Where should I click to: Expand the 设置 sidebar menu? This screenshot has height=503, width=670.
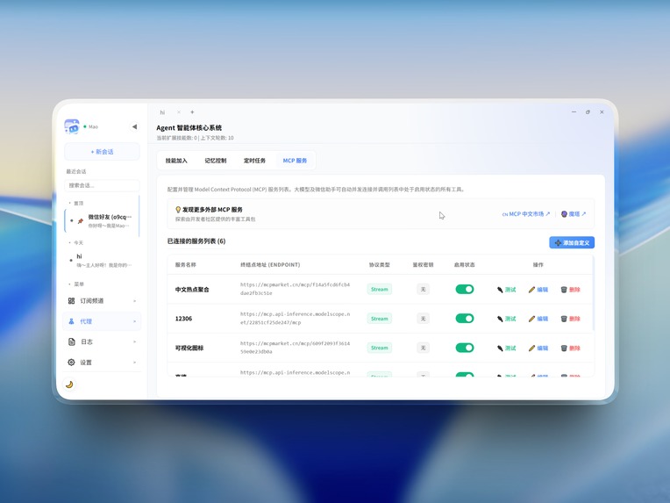coord(102,363)
